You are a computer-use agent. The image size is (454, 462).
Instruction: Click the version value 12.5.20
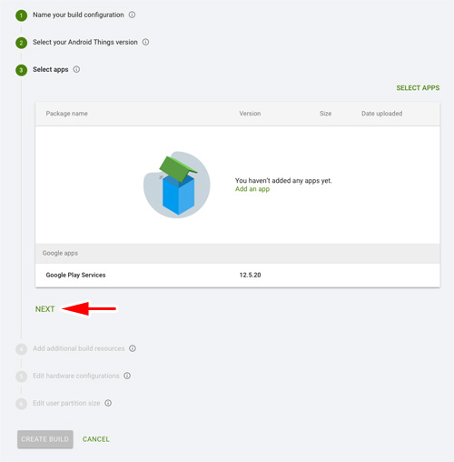(x=250, y=275)
